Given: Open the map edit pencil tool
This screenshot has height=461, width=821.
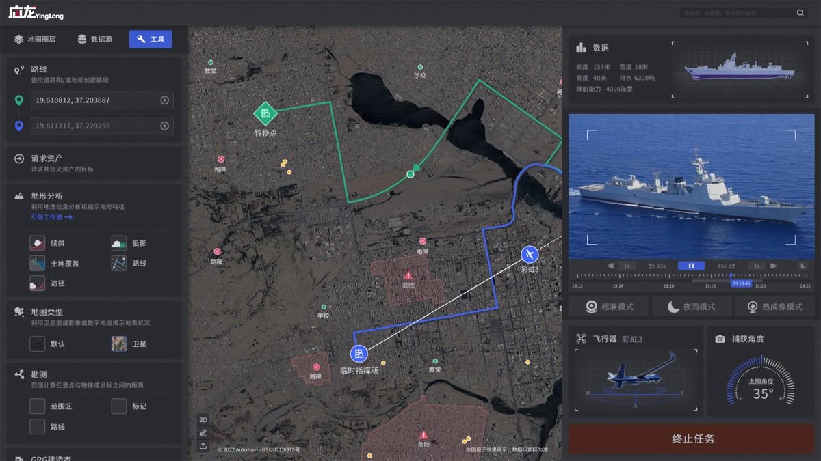Looking at the screenshot, I should 203,433.
